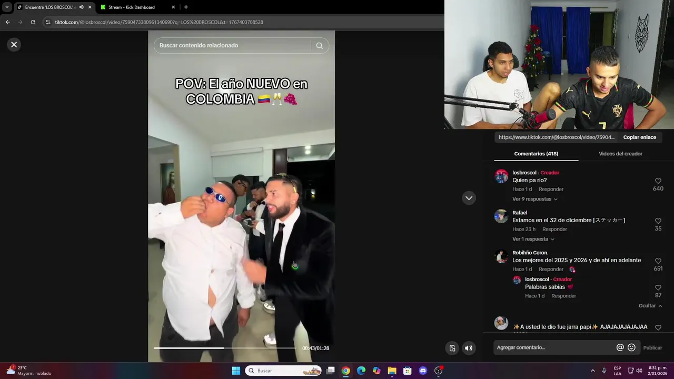Viewport: 674px width, 379px height.
Task: Open File Explorer from taskbar
Action: (392, 371)
